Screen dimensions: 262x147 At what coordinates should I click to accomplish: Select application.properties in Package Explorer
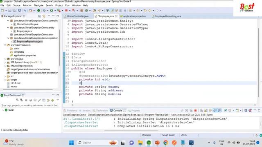point(25,56)
